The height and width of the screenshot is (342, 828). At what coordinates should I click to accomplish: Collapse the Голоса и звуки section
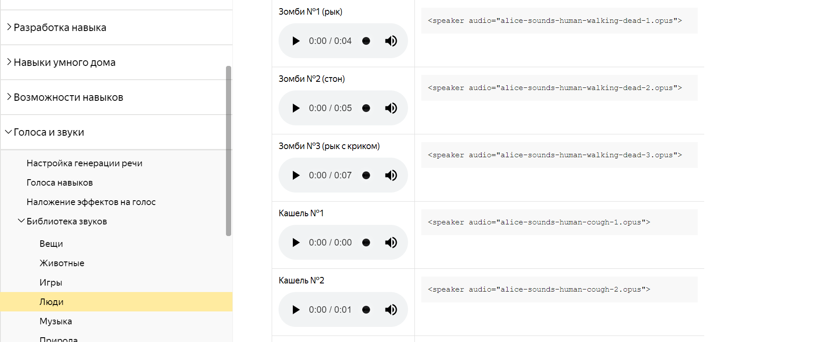pos(49,132)
